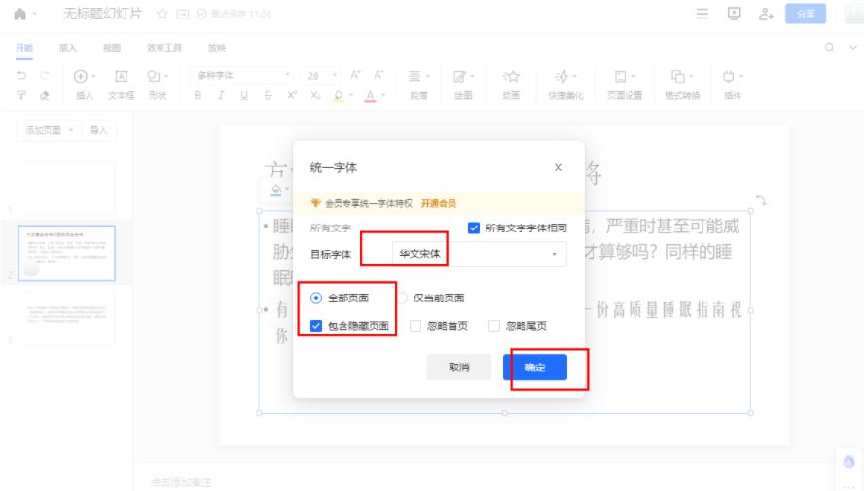Viewport: 864px width, 491px height.
Task: Click the 页面设置 page setup icon
Action: [x=621, y=77]
